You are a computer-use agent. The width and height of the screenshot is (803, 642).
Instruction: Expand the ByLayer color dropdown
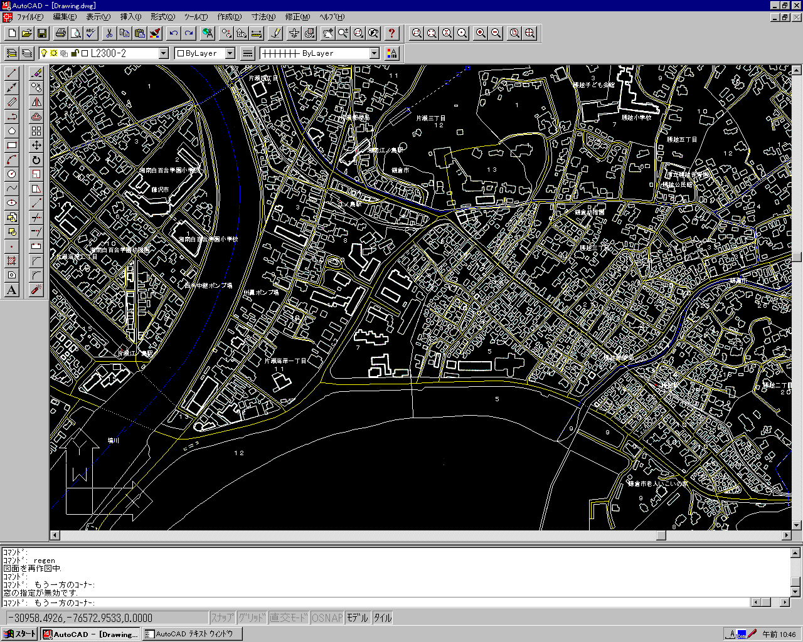230,53
